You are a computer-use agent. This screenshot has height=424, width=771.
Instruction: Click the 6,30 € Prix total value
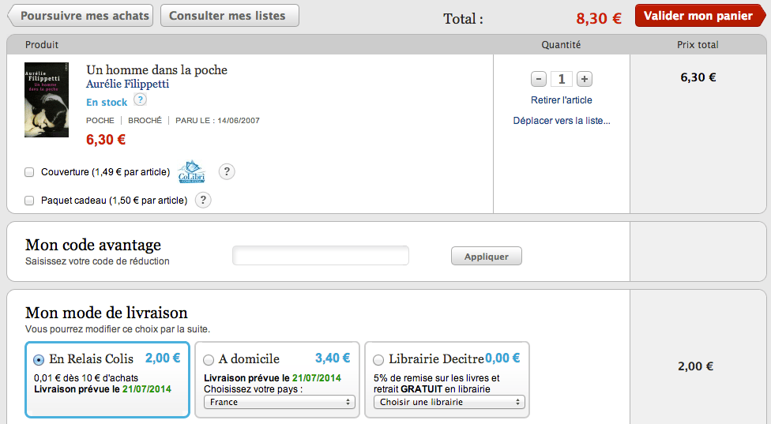pos(698,77)
